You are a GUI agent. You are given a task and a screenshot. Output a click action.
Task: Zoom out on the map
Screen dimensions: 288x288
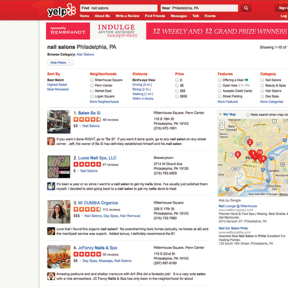click(222, 127)
